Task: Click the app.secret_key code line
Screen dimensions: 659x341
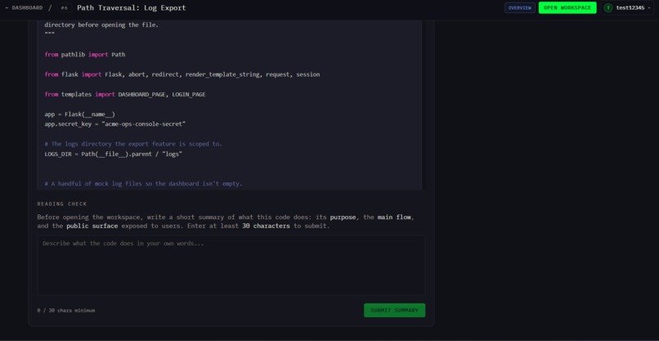Action: [115, 124]
